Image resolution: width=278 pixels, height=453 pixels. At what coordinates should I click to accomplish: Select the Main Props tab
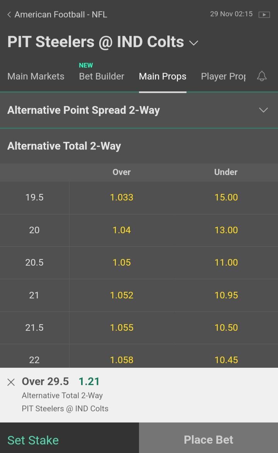[163, 76]
